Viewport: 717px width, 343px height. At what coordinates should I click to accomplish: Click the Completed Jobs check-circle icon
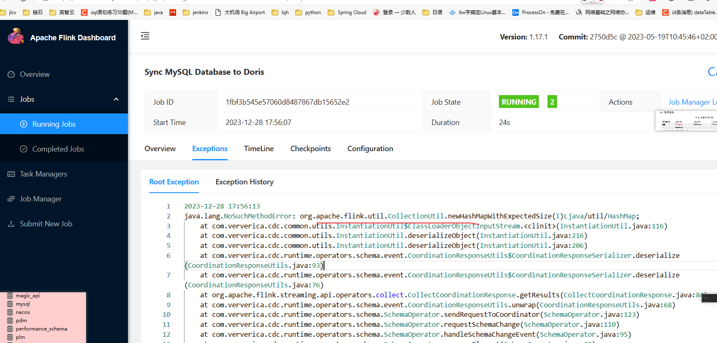[x=24, y=149]
